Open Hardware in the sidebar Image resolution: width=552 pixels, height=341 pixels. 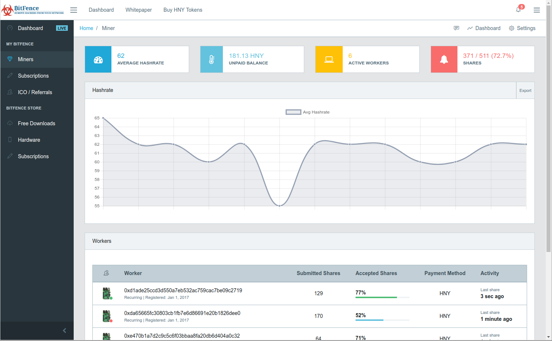37,140
